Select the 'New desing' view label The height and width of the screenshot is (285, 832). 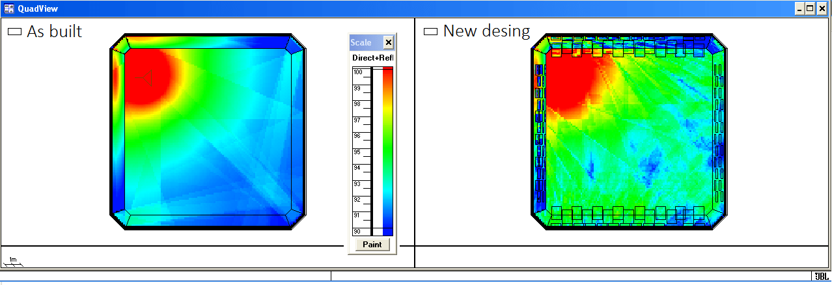click(x=486, y=31)
